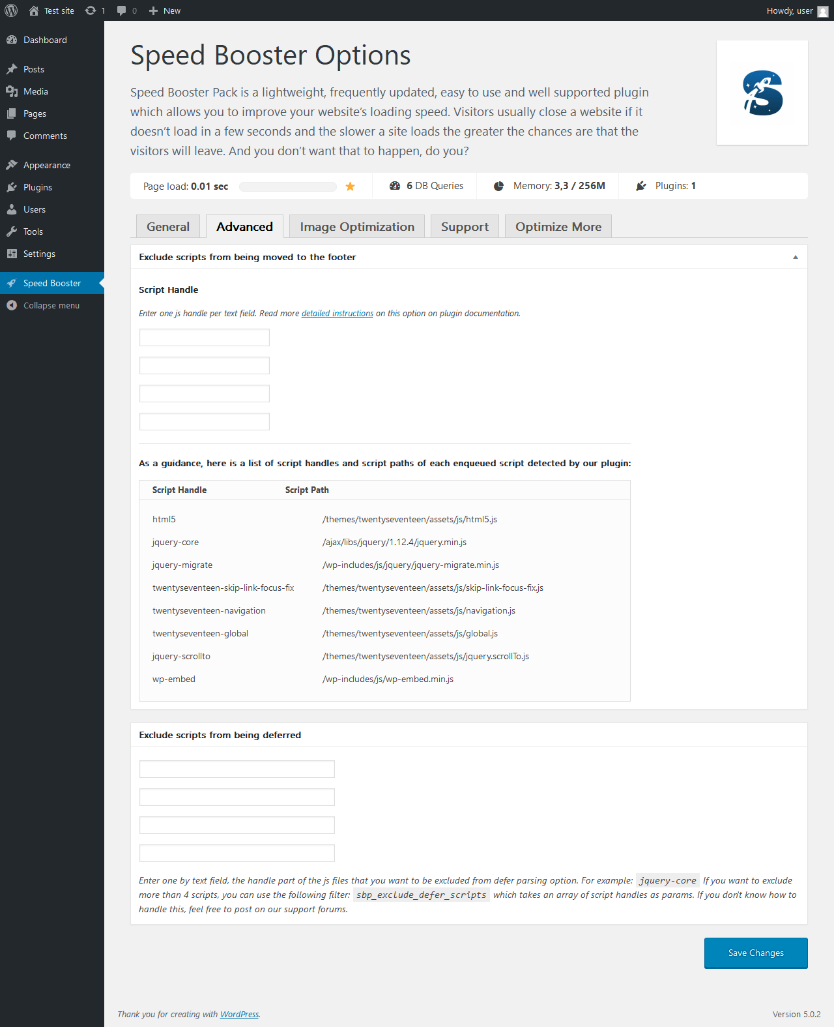Screen dimensions: 834x1027
Task: Click the Dashboard gauge icon
Action: coord(12,40)
